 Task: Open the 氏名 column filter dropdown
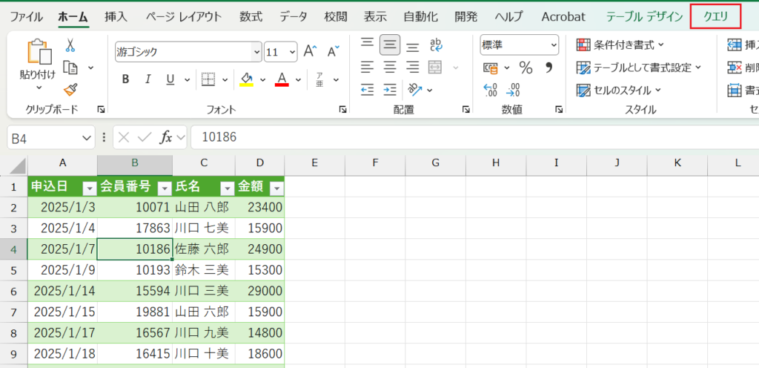[228, 188]
